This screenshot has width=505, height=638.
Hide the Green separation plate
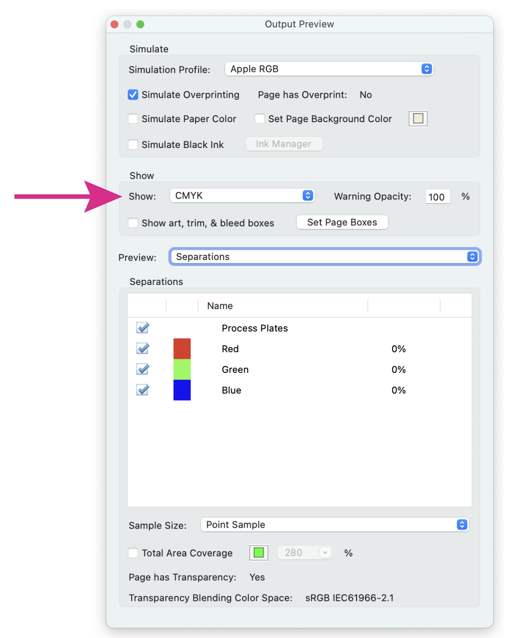(142, 369)
